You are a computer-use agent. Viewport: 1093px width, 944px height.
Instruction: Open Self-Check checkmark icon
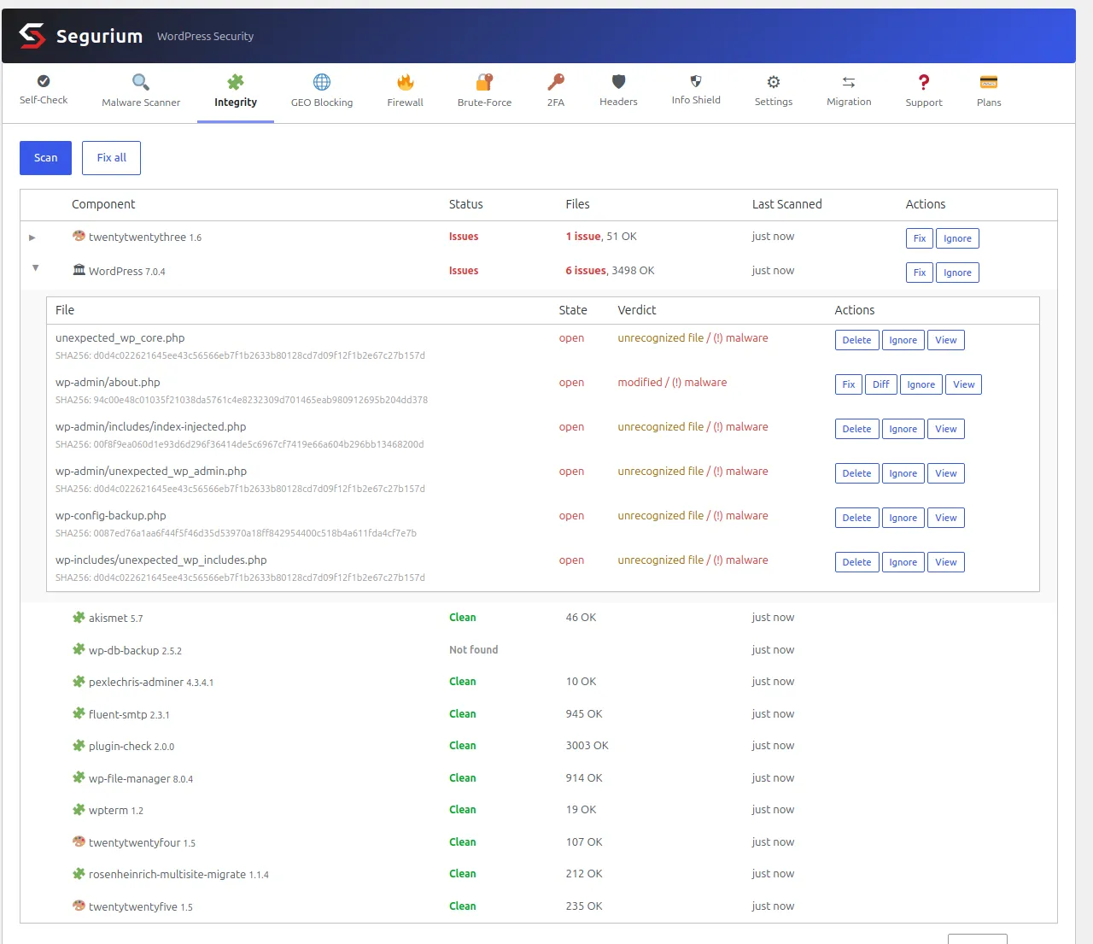44,81
